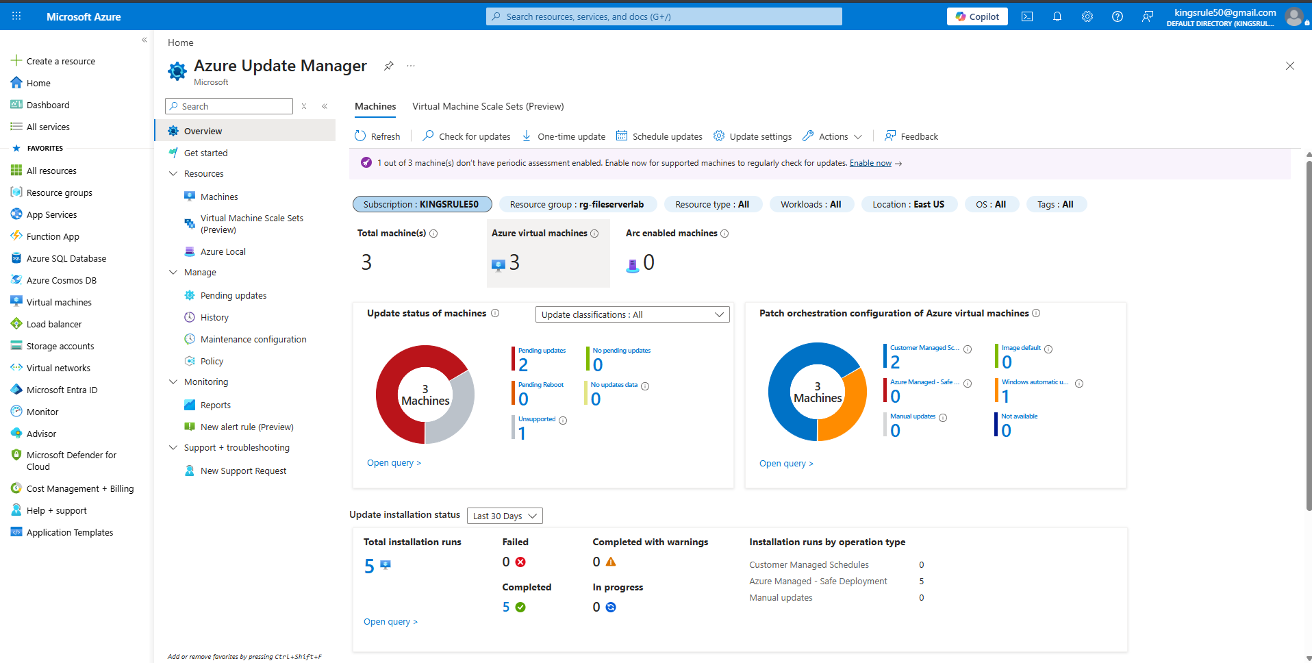The width and height of the screenshot is (1312, 663).
Task: Collapse the Resources menu group
Action: pyautogui.click(x=173, y=173)
